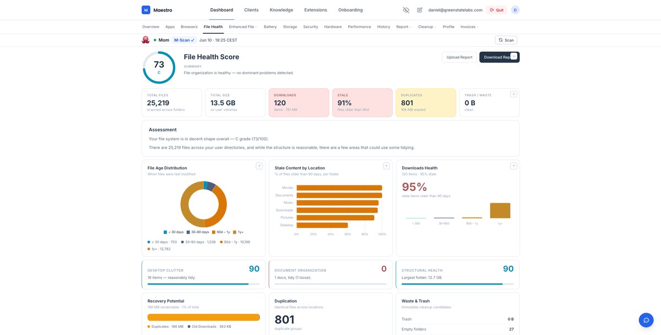Click the M-Scan badge
This screenshot has height=335, width=661.
pyautogui.click(x=184, y=40)
